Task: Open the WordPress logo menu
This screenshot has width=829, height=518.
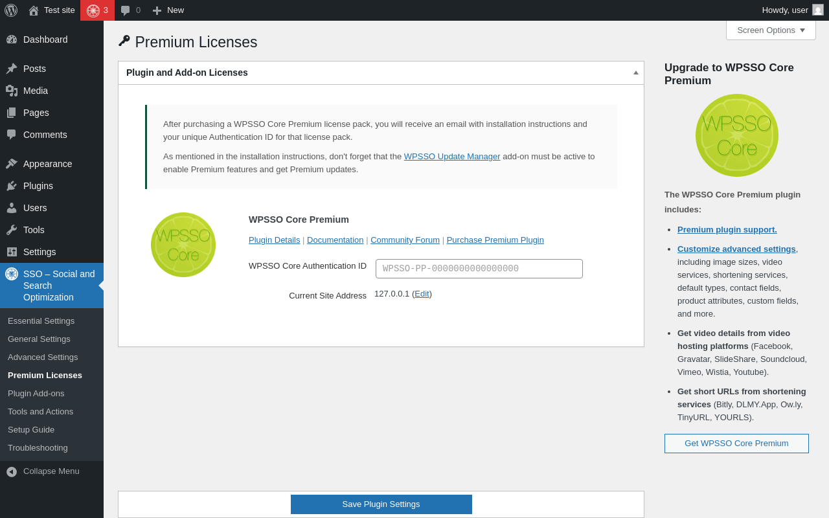Action: pyautogui.click(x=11, y=10)
